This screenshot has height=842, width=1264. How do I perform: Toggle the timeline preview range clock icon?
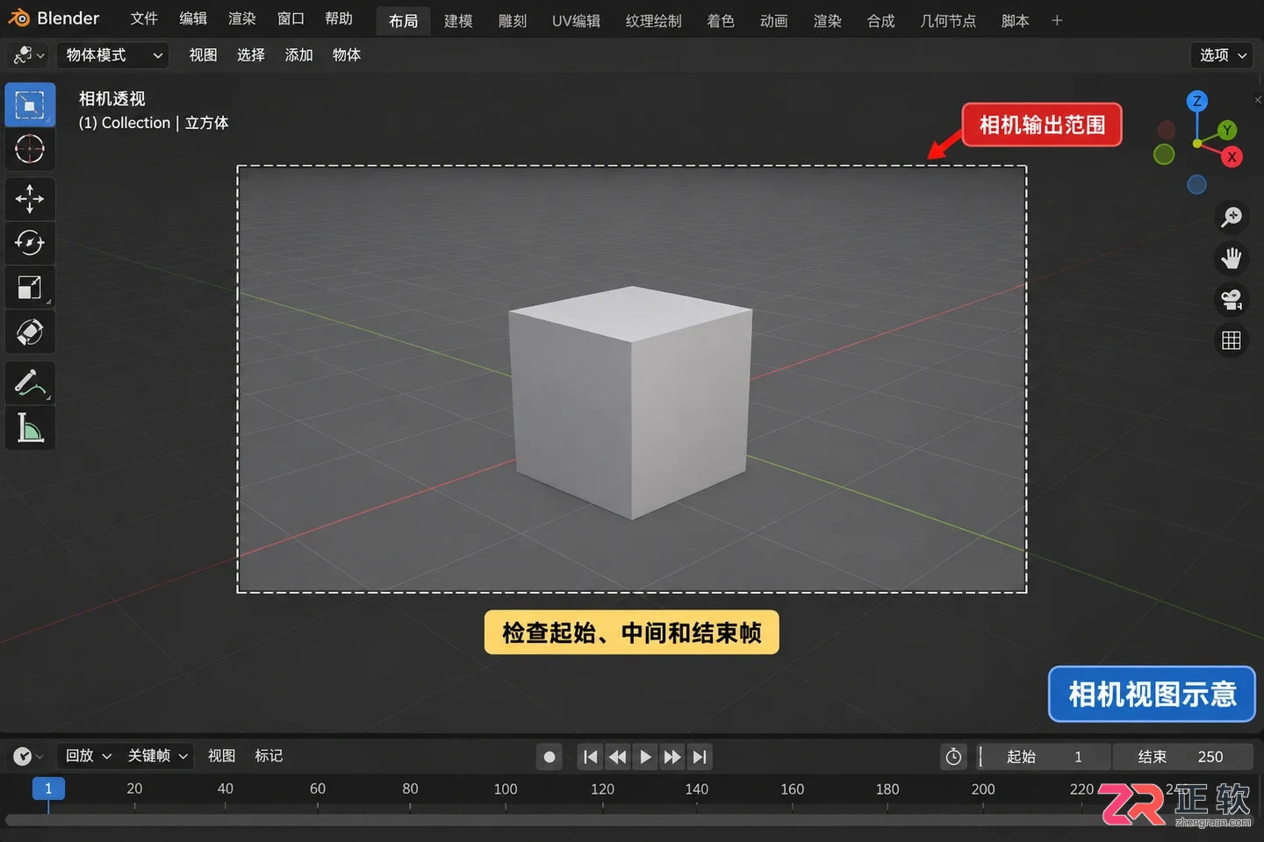[954, 757]
